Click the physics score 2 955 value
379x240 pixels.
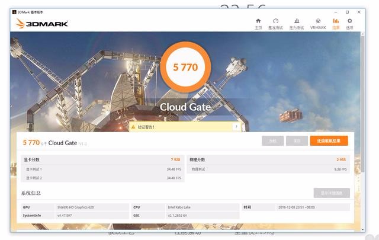341,159
